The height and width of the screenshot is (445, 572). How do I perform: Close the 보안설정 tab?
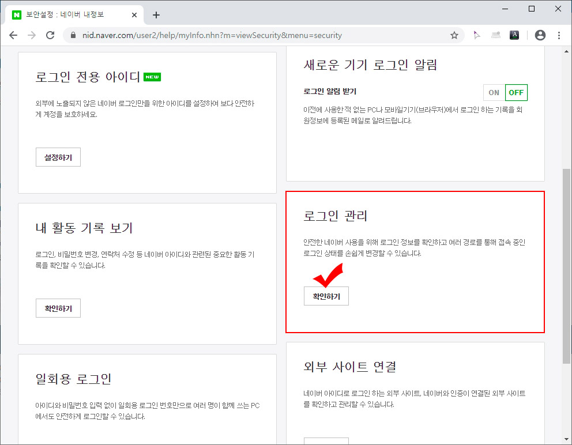coord(134,15)
